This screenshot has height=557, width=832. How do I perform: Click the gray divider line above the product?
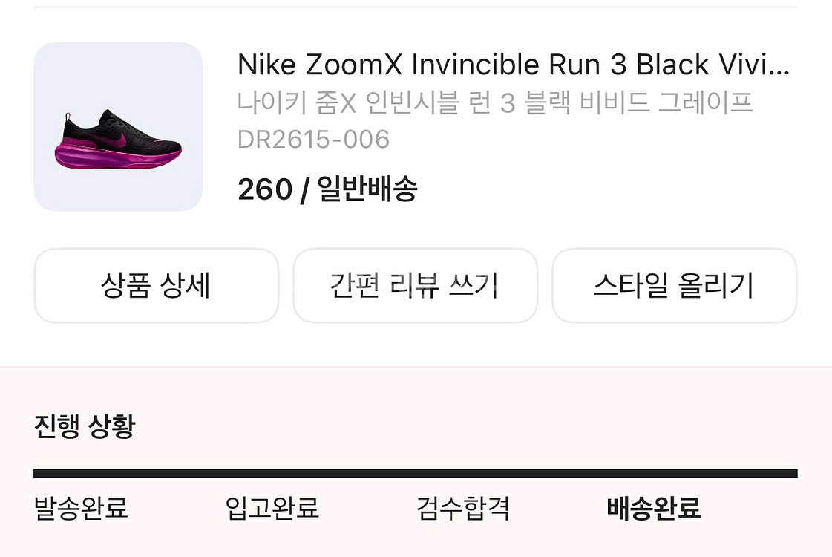point(416,7)
